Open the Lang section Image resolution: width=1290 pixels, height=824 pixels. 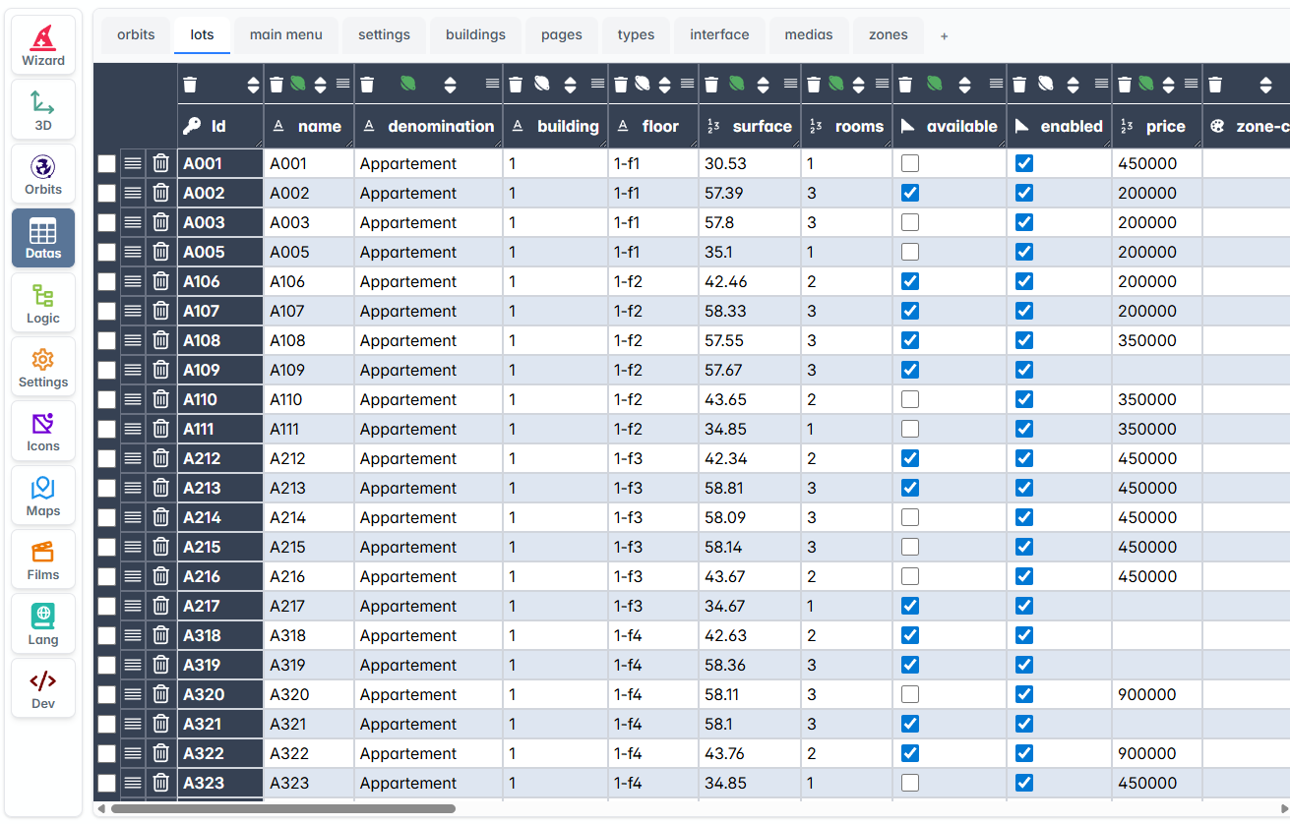click(x=43, y=625)
